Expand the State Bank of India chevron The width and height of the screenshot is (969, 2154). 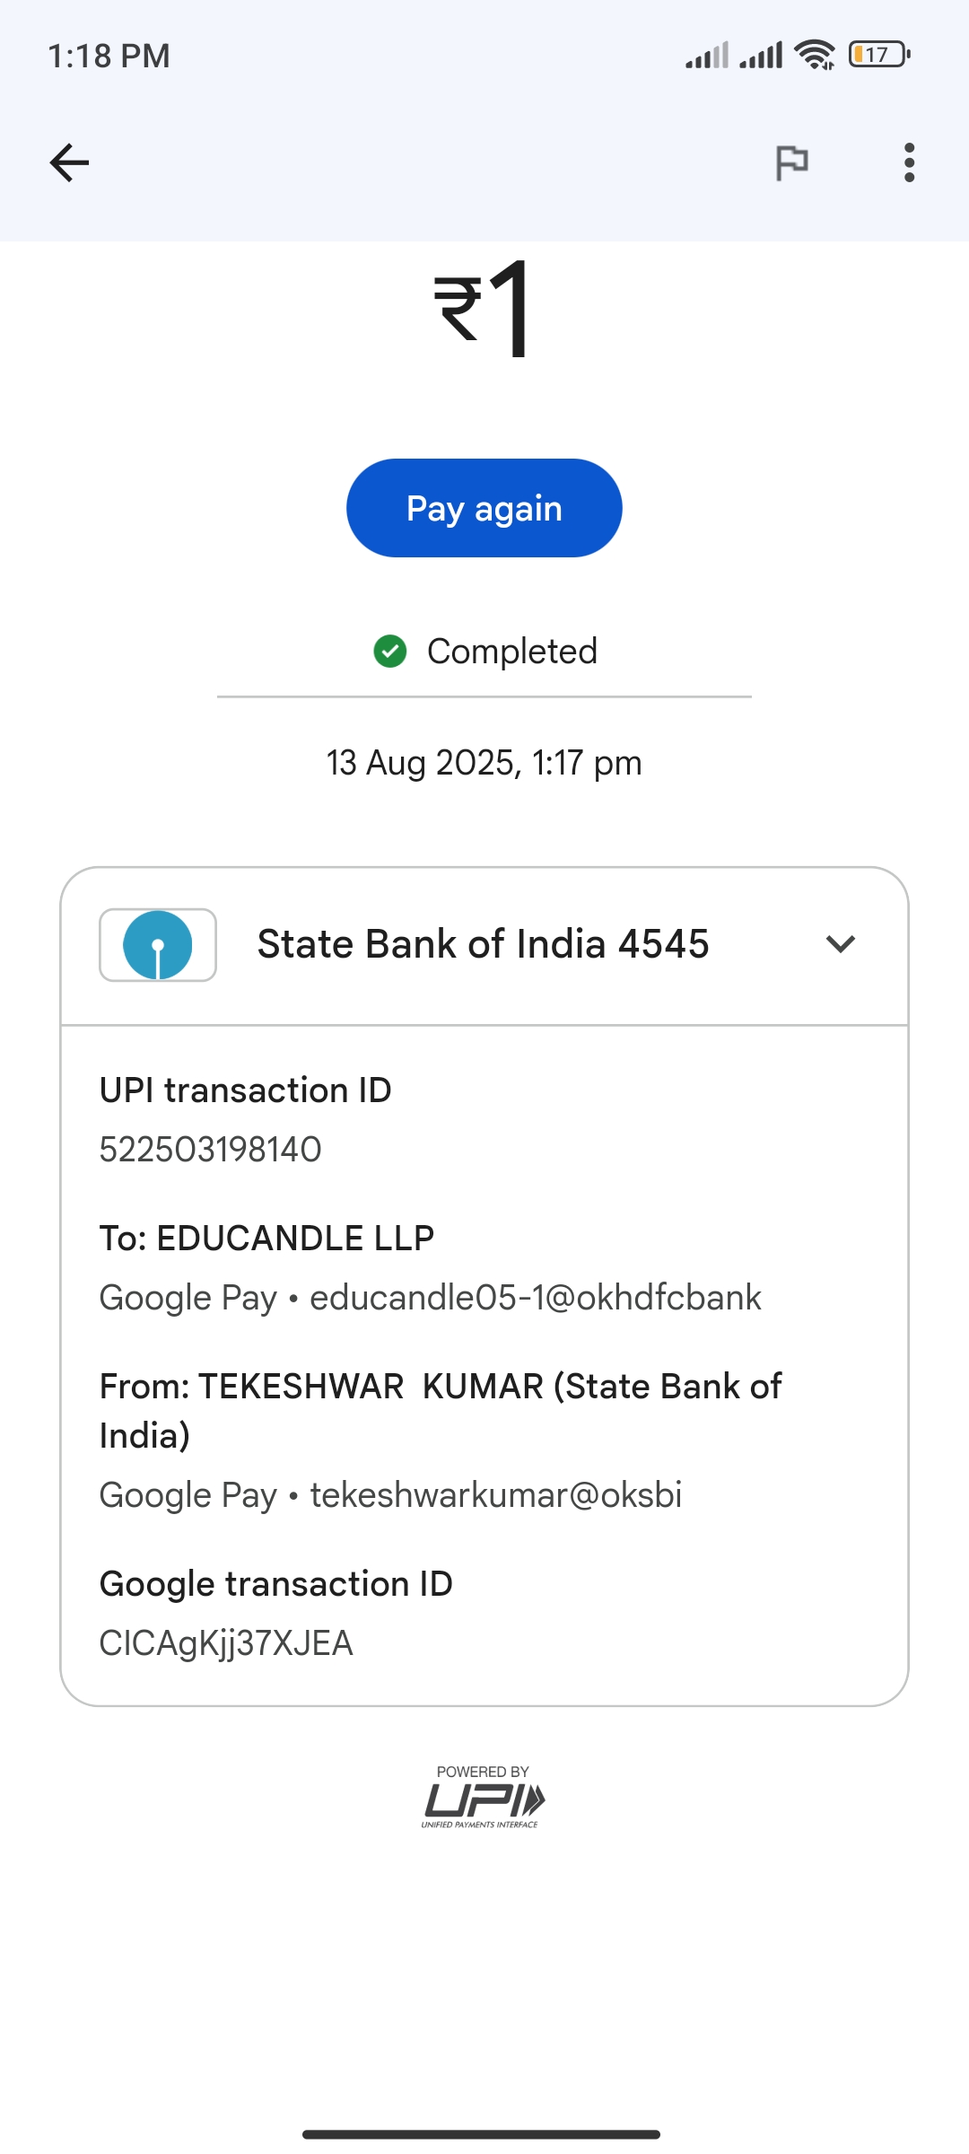point(841,944)
